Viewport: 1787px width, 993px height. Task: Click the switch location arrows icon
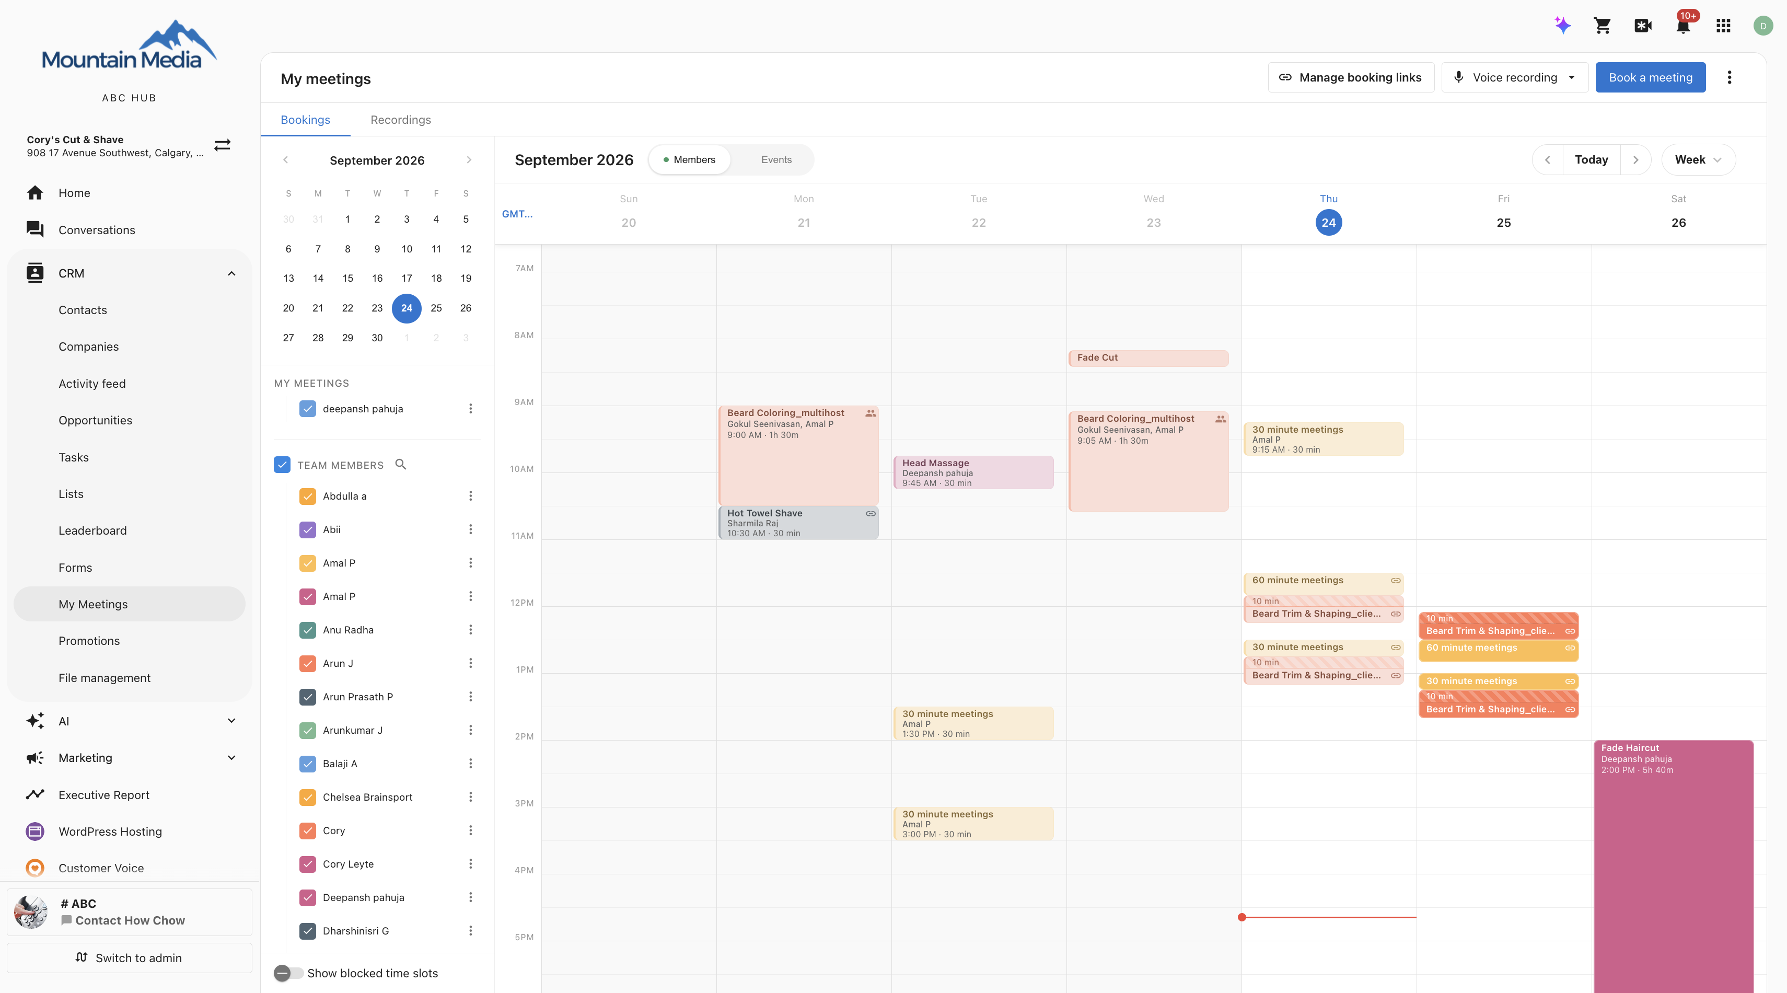tap(222, 145)
